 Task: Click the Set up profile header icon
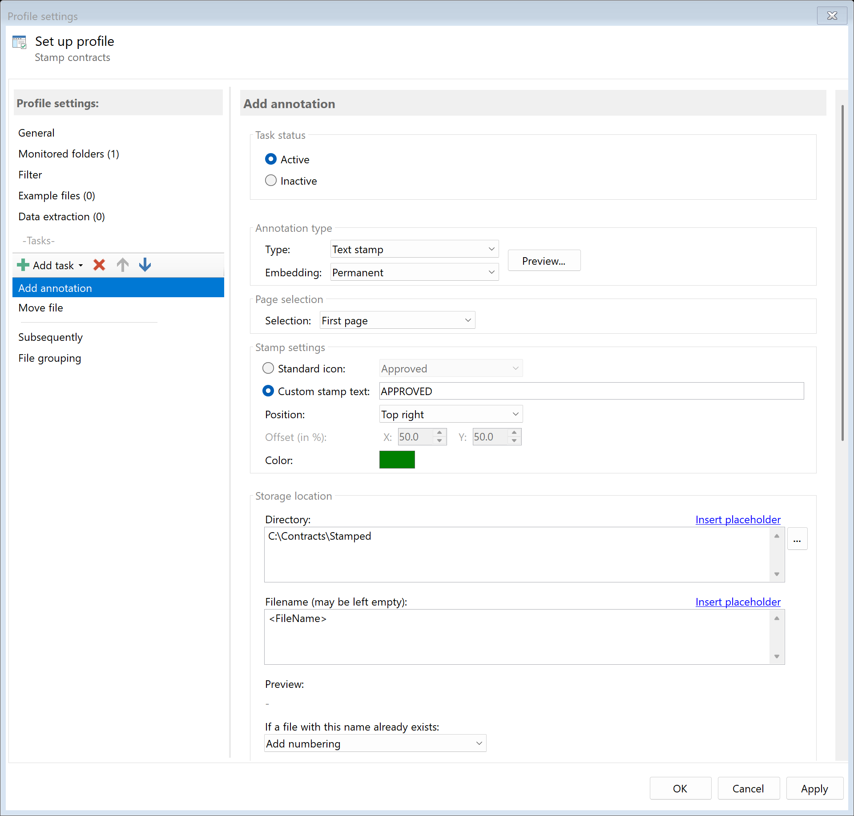[20, 42]
